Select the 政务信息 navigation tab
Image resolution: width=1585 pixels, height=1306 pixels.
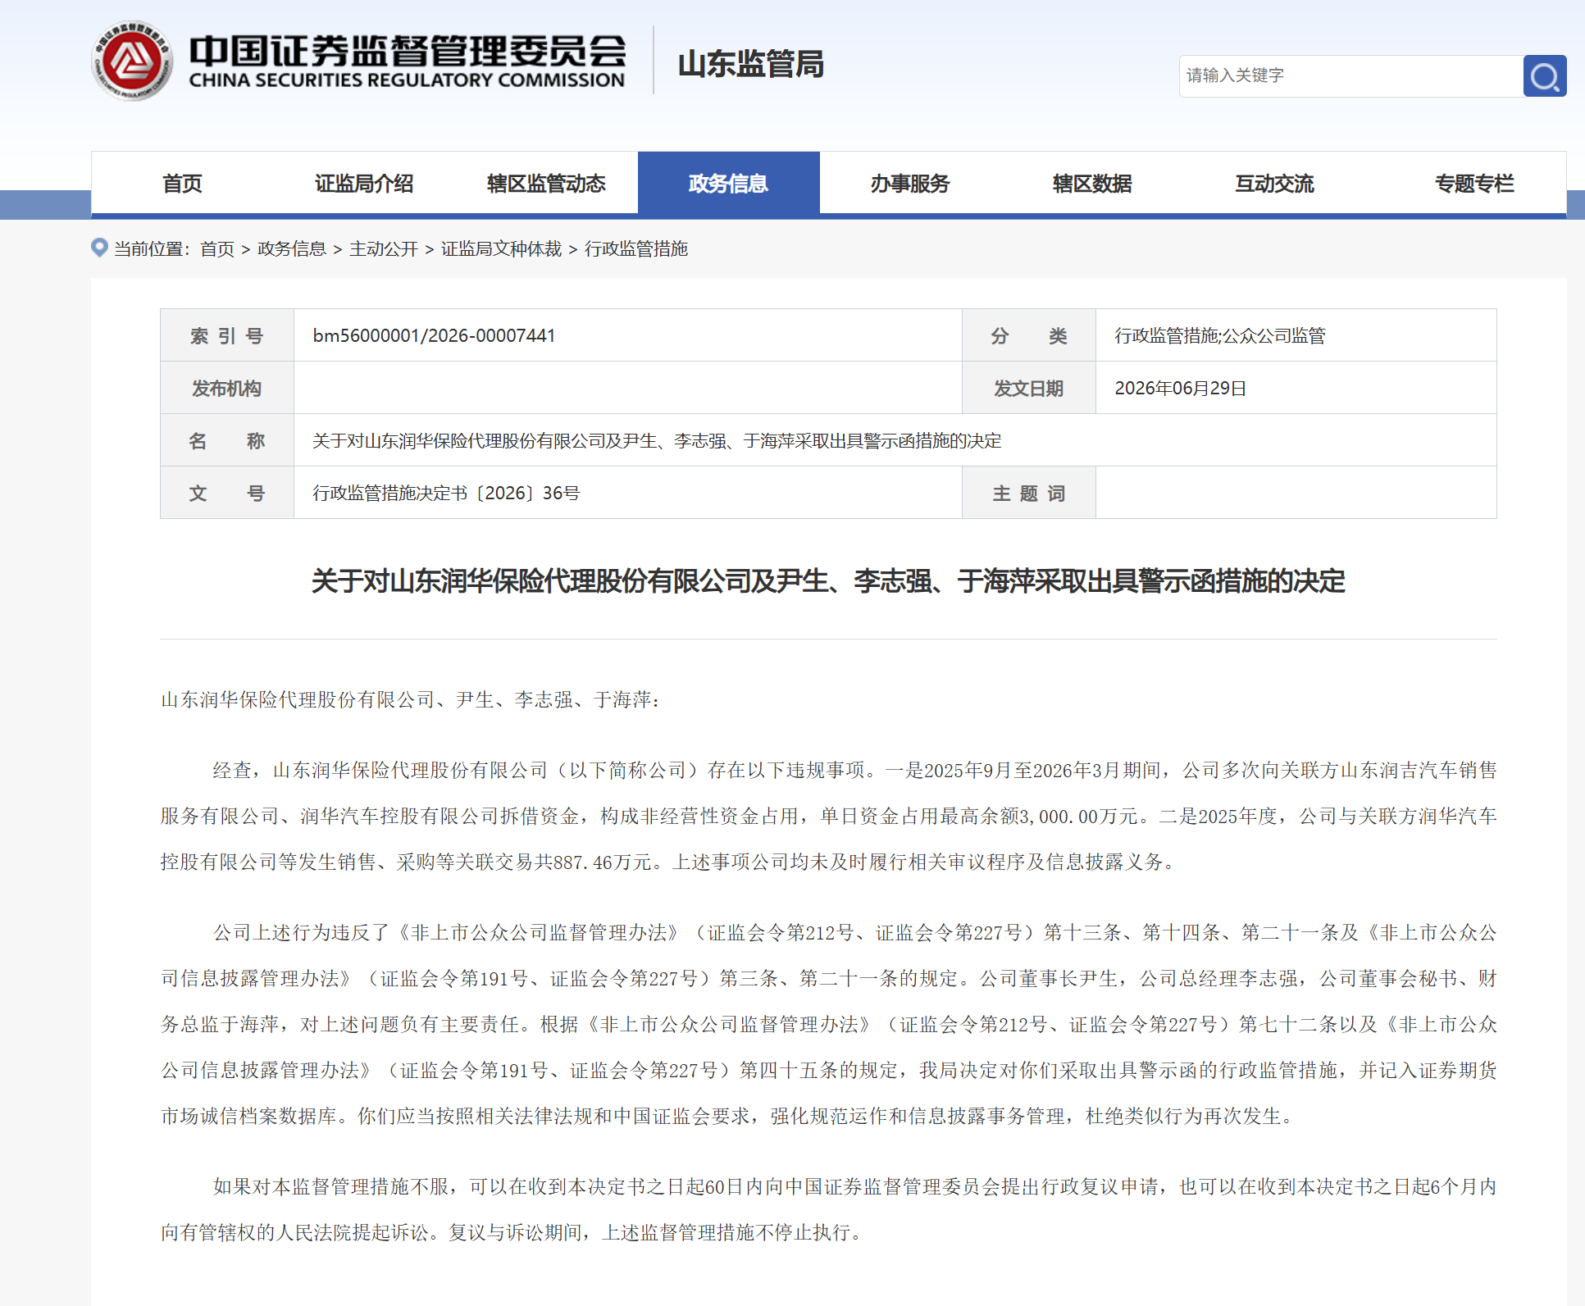[728, 184]
